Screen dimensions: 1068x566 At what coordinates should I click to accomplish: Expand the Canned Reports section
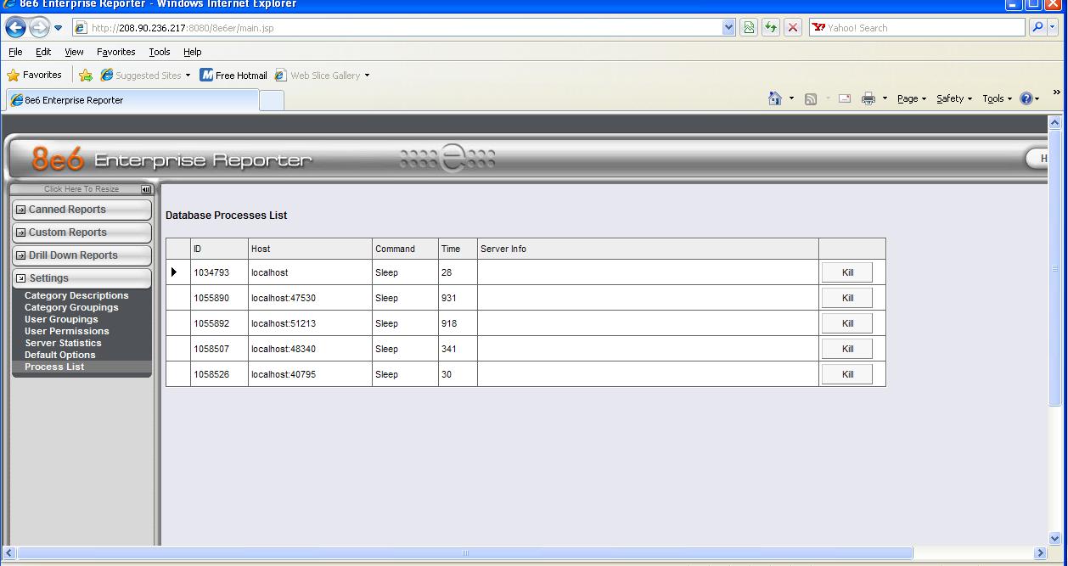(82, 210)
